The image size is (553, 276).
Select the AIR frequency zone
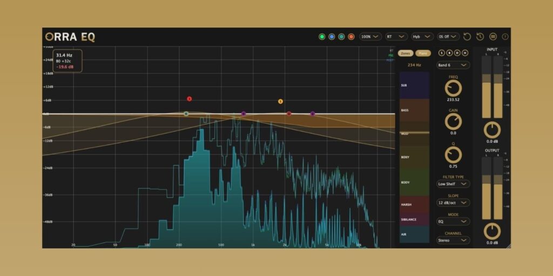414,234
